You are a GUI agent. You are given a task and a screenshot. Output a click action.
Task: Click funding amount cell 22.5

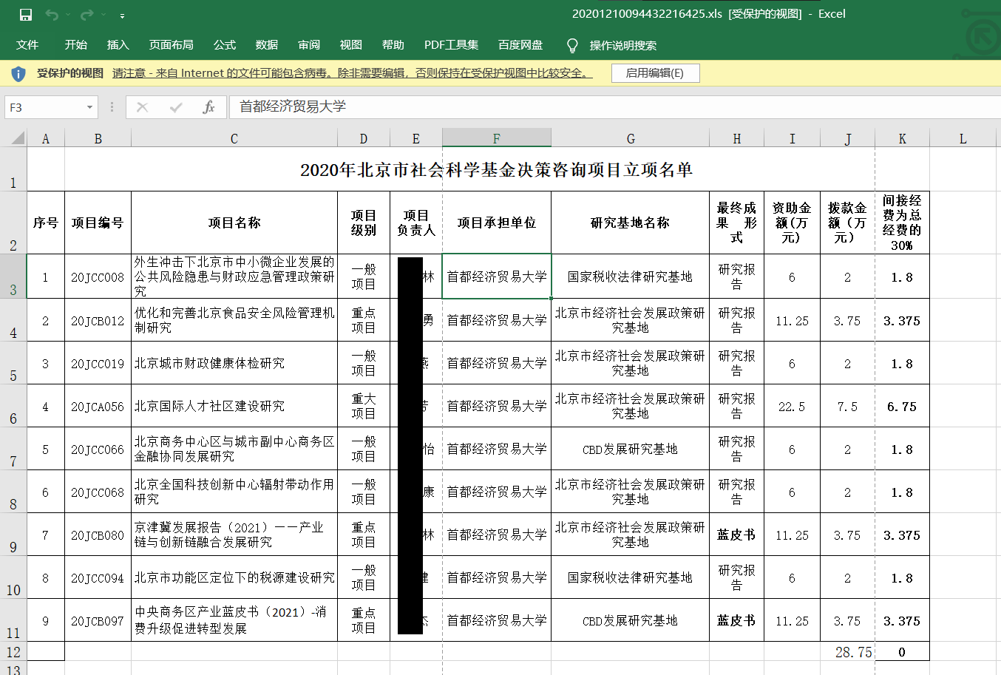(x=792, y=406)
